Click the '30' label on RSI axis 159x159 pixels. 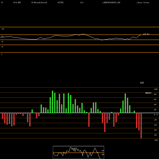[2, 47]
